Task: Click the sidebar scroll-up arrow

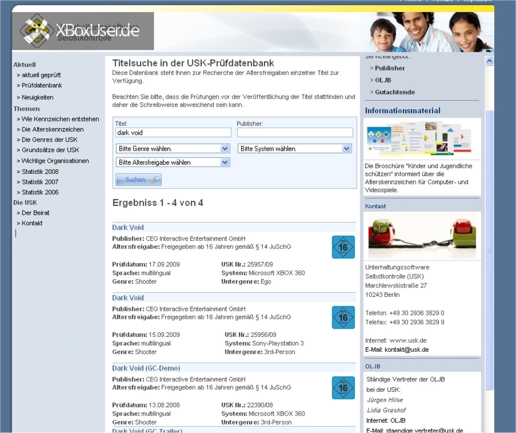Action: point(489,61)
